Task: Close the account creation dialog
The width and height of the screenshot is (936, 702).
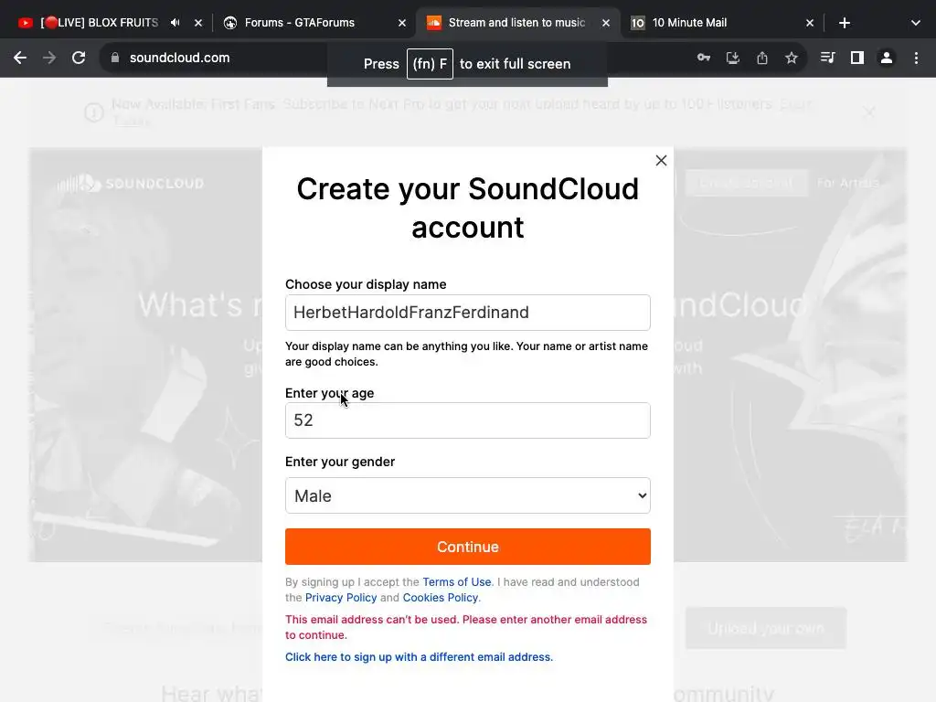Action: pos(661,161)
